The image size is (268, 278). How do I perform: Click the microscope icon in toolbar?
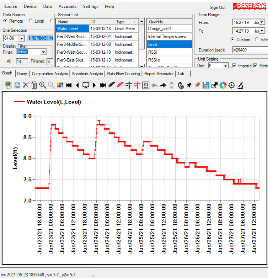pos(240,85)
